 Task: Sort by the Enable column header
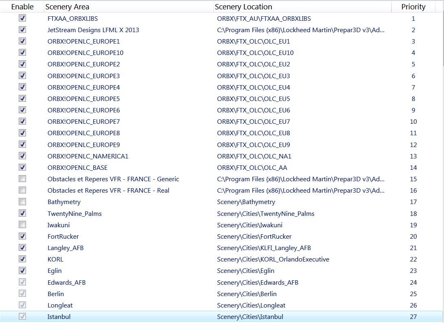[x=22, y=7]
